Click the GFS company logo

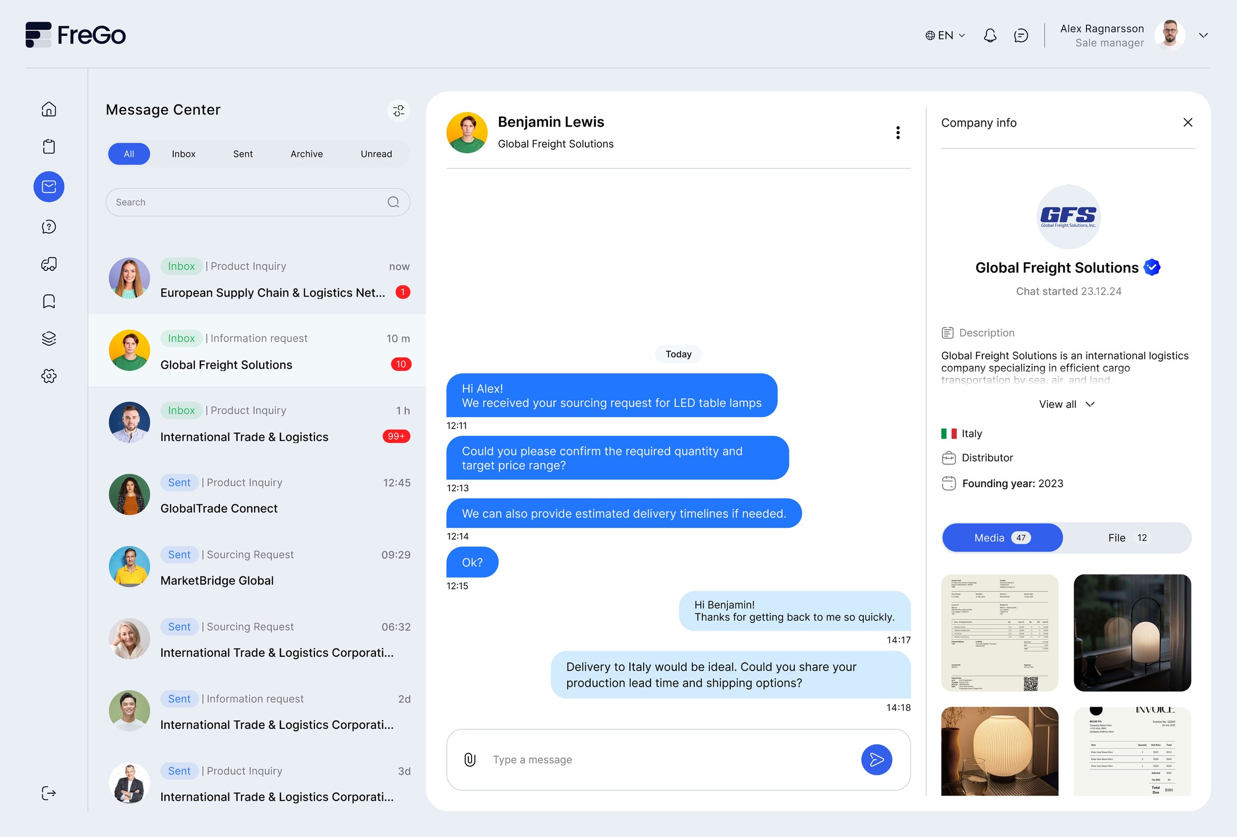point(1068,217)
